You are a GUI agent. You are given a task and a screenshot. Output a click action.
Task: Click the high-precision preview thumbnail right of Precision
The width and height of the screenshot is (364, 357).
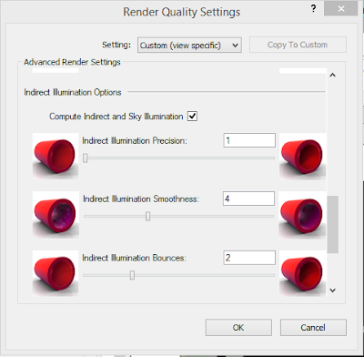[x=302, y=156]
